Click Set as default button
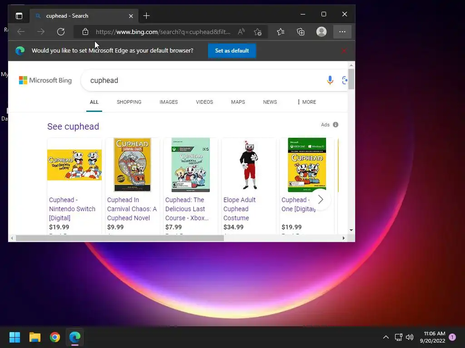Screen dimensions: 465x348 point(232,51)
